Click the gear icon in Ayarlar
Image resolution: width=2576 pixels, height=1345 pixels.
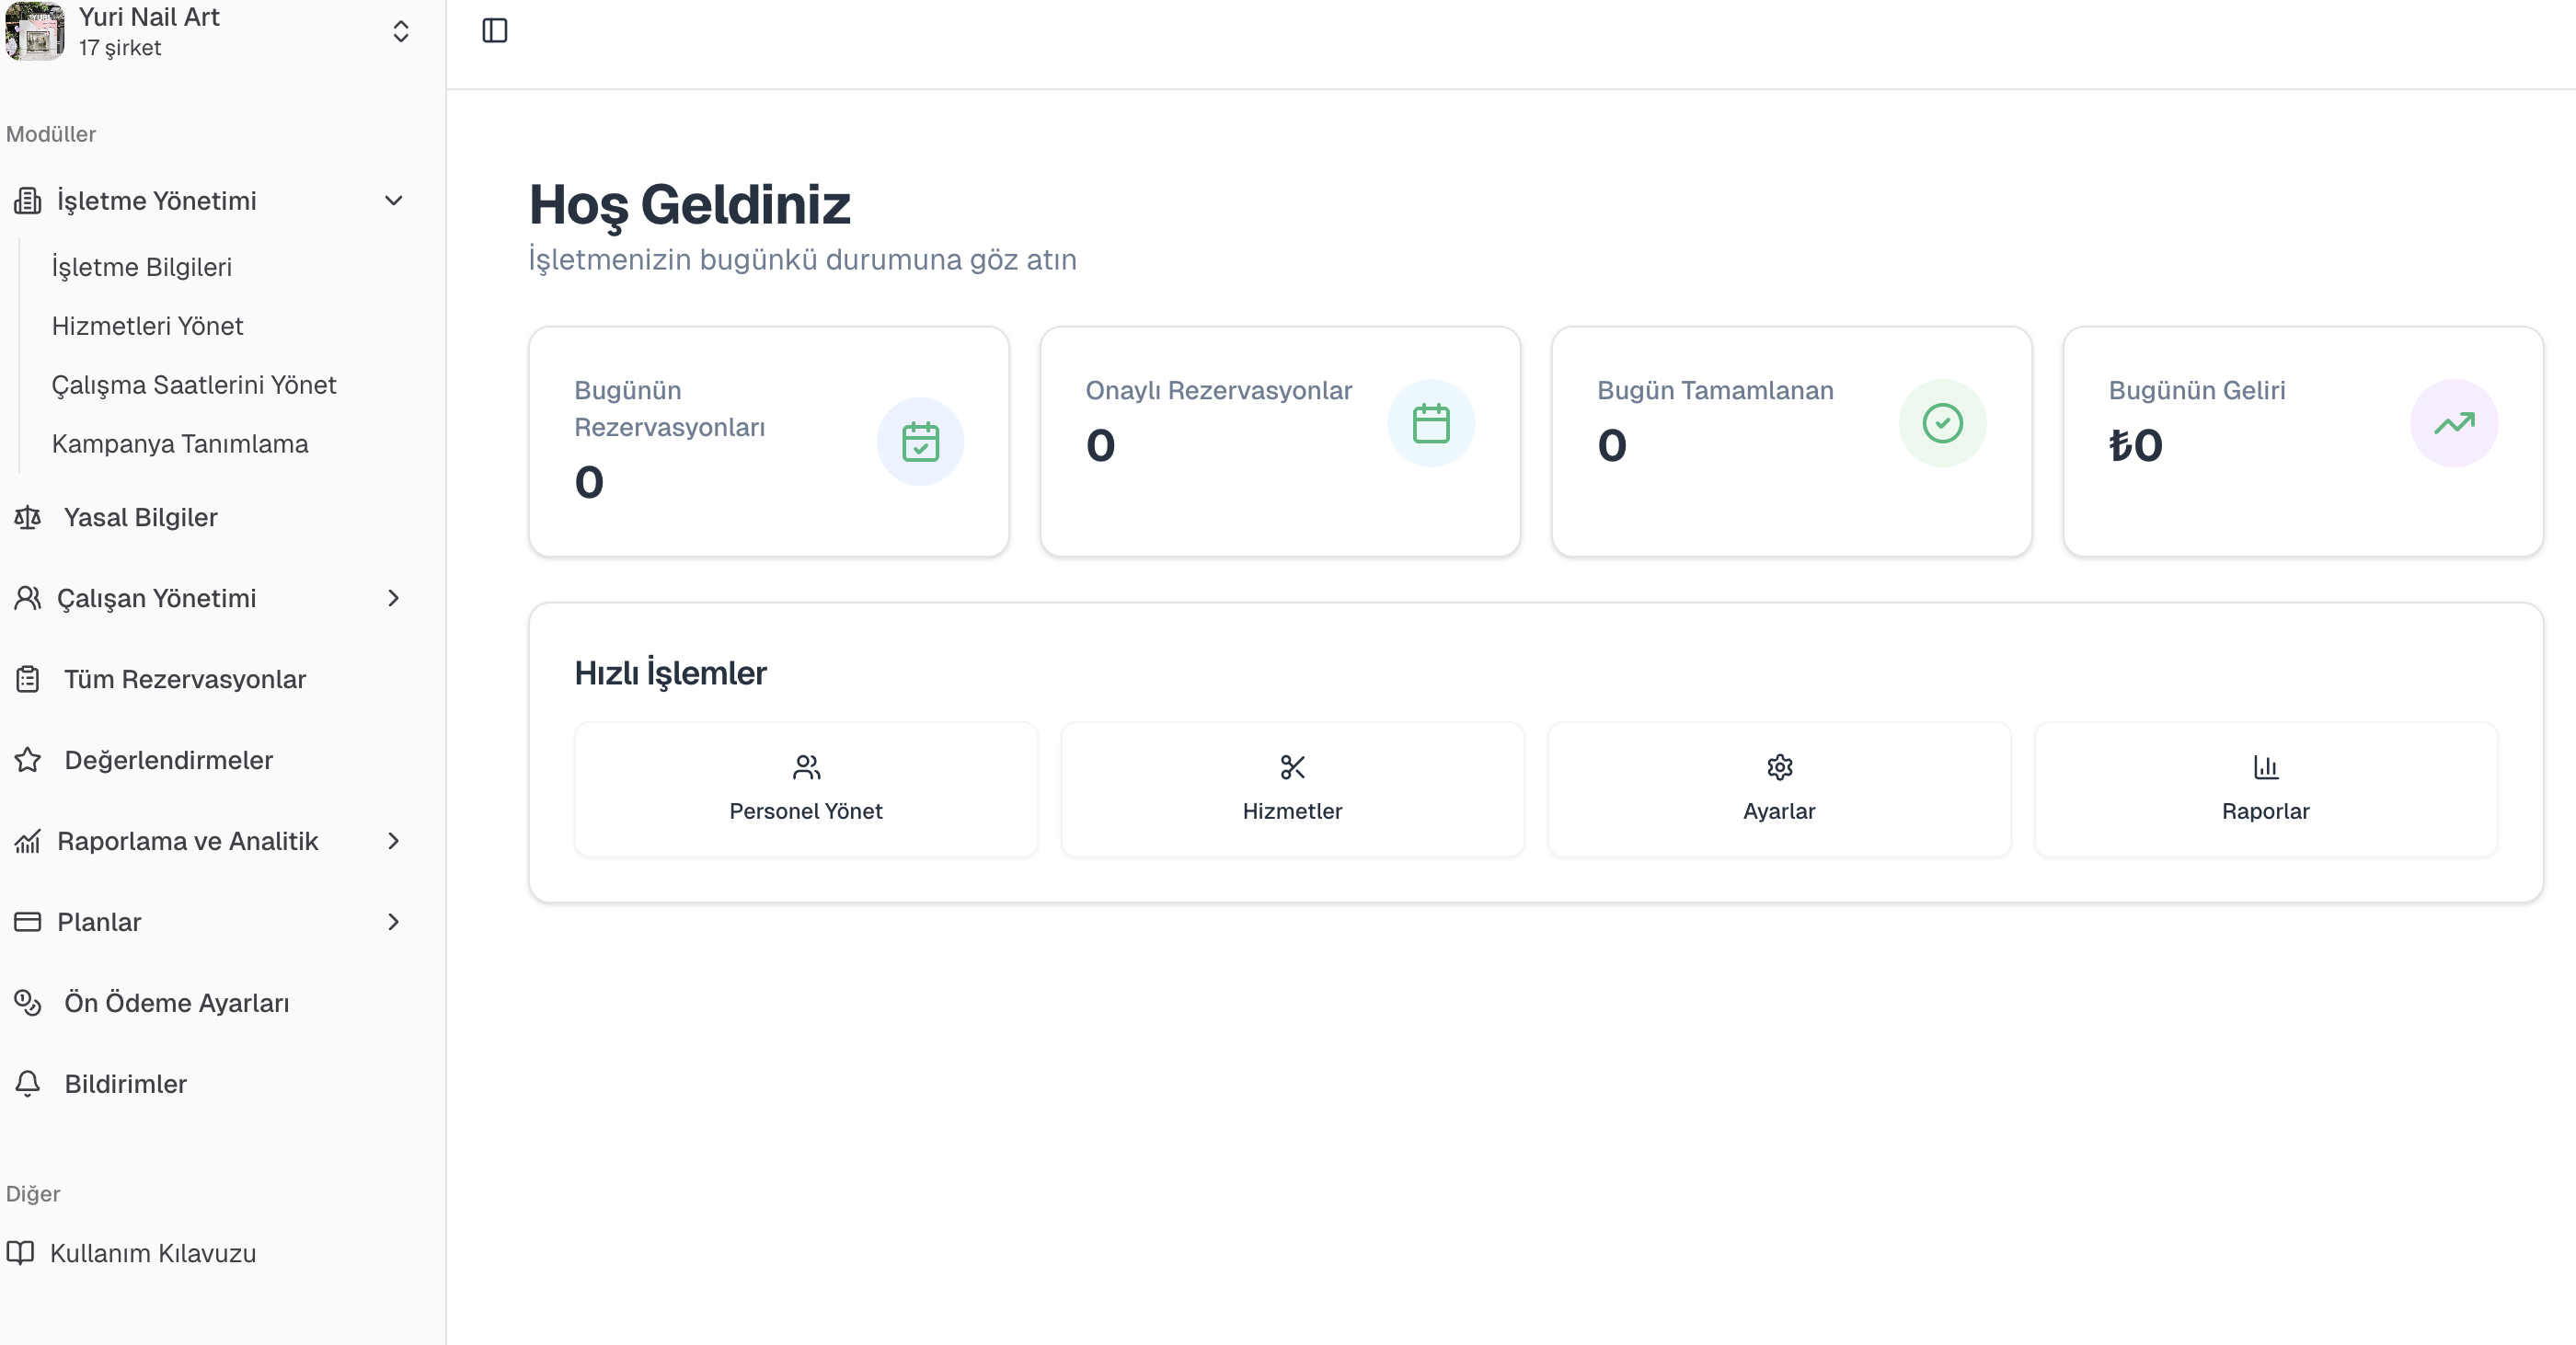(x=1779, y=767)
